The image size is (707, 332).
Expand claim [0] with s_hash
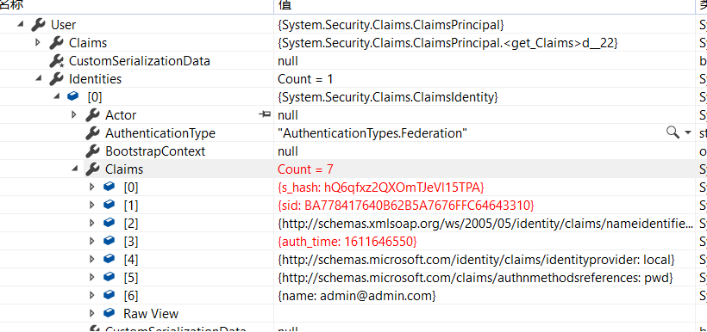click(x=92, y=187)
